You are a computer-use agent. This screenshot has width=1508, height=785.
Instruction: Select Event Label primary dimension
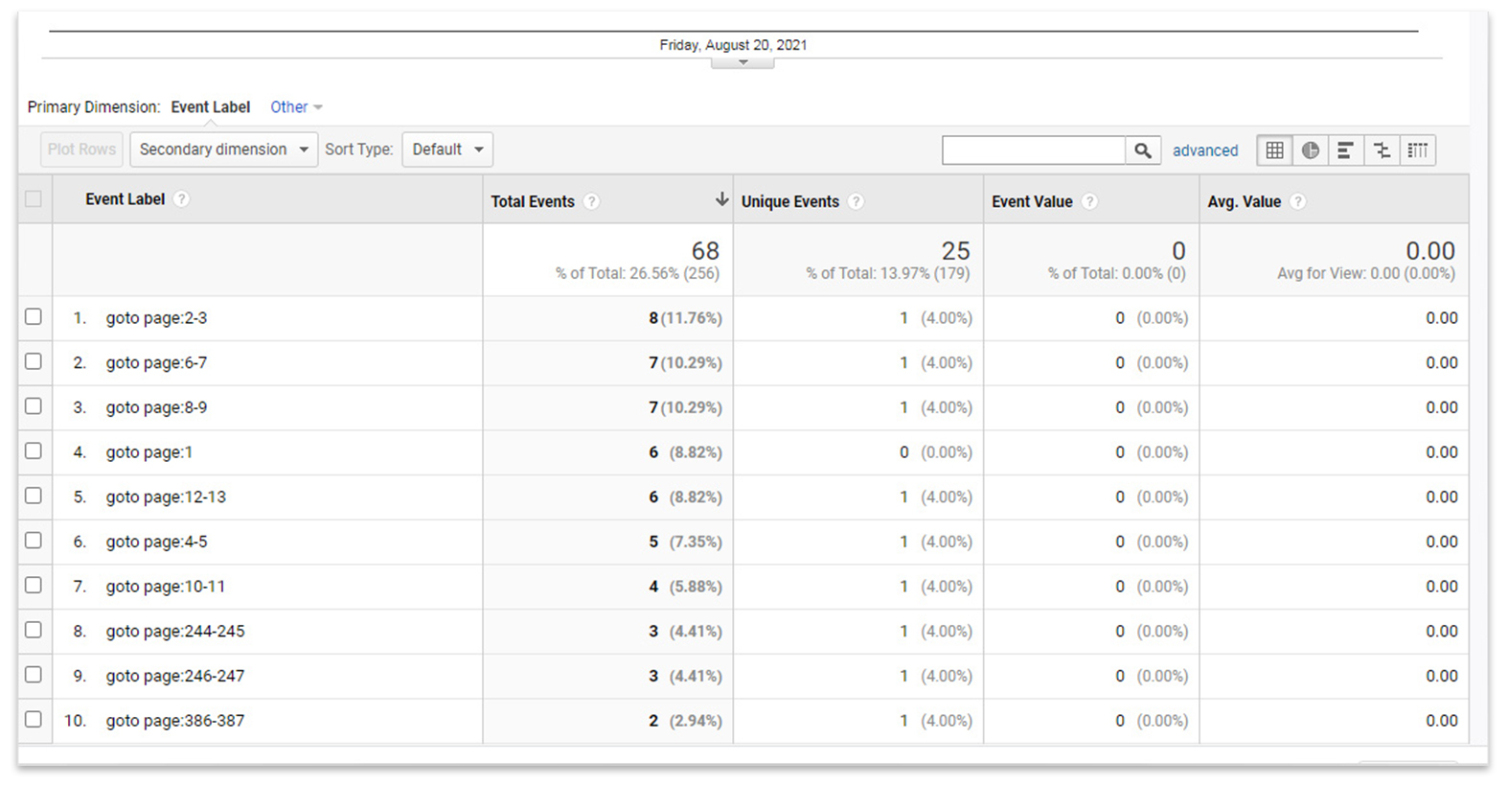pyautogui.click(x=210, y=107)
